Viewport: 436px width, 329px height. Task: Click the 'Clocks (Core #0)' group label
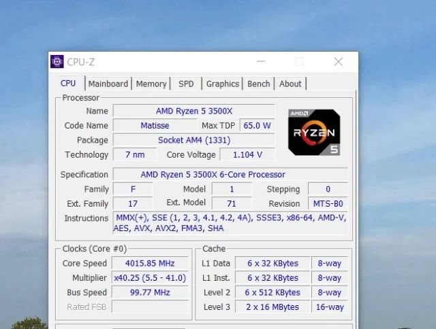click(95, 249)
